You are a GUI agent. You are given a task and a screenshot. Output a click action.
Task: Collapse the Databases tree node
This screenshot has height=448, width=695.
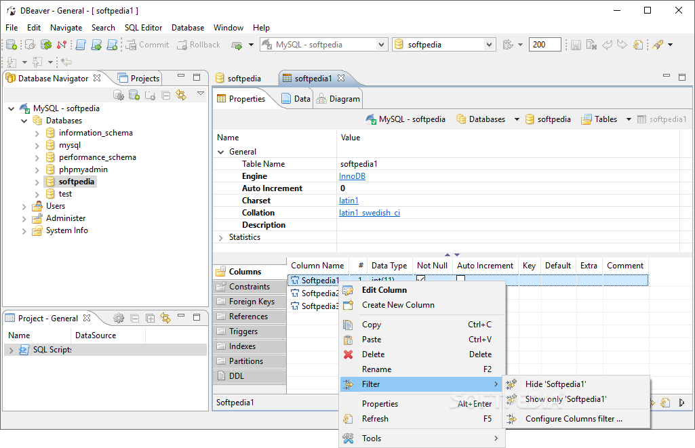pyautogui.click(x=24, y=121)
